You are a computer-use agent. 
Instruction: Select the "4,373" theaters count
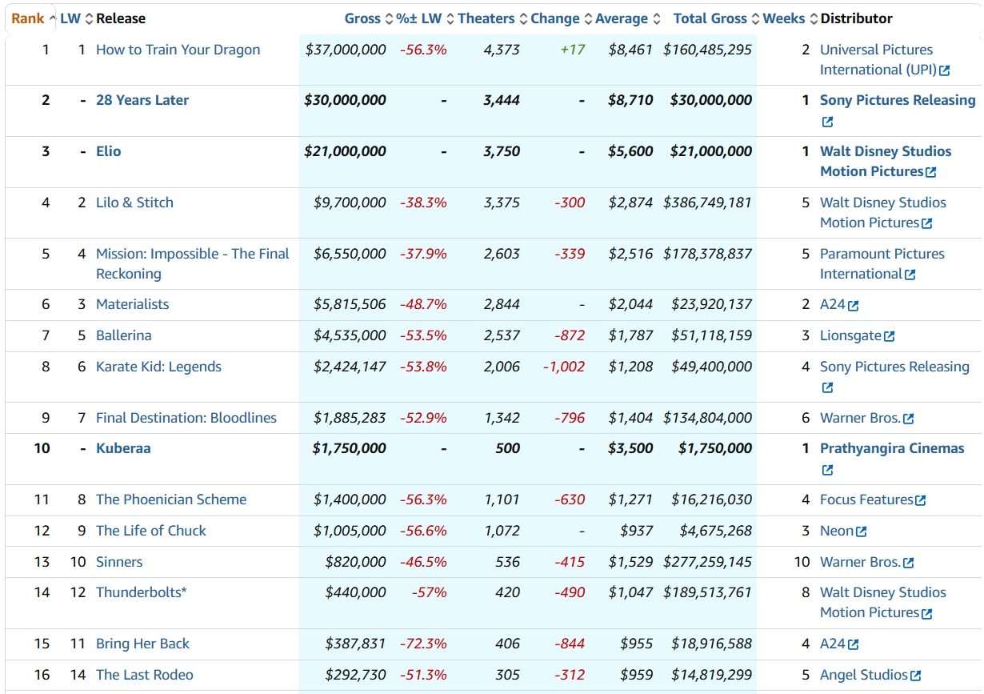[502, 50]
